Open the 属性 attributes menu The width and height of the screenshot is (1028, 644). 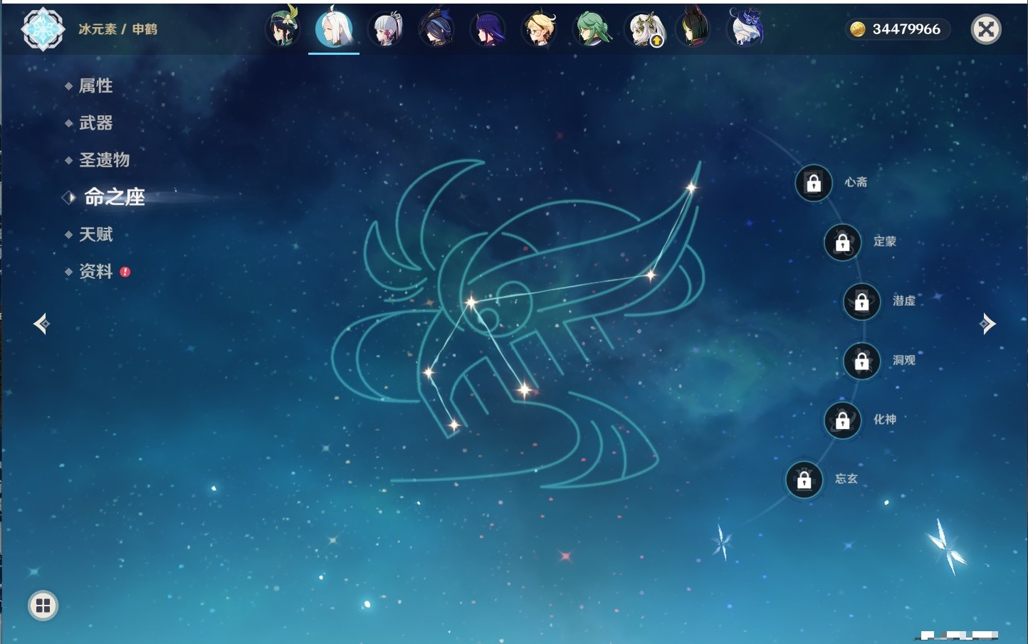pos(95,86)
